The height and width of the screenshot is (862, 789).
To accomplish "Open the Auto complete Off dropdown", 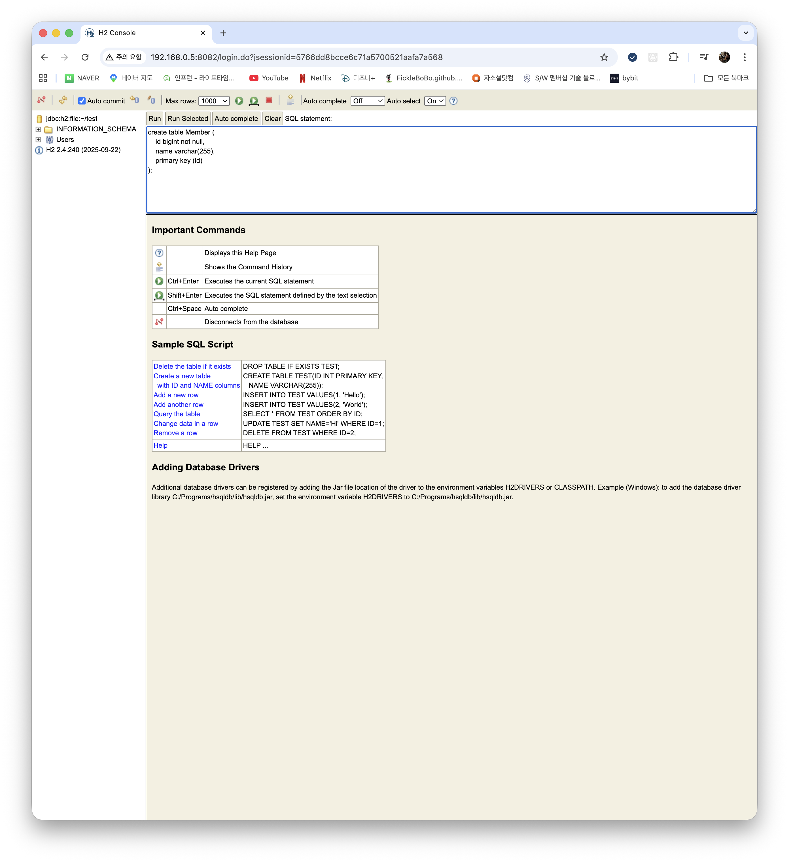I will pyautogui.click(x=367, y=101).
